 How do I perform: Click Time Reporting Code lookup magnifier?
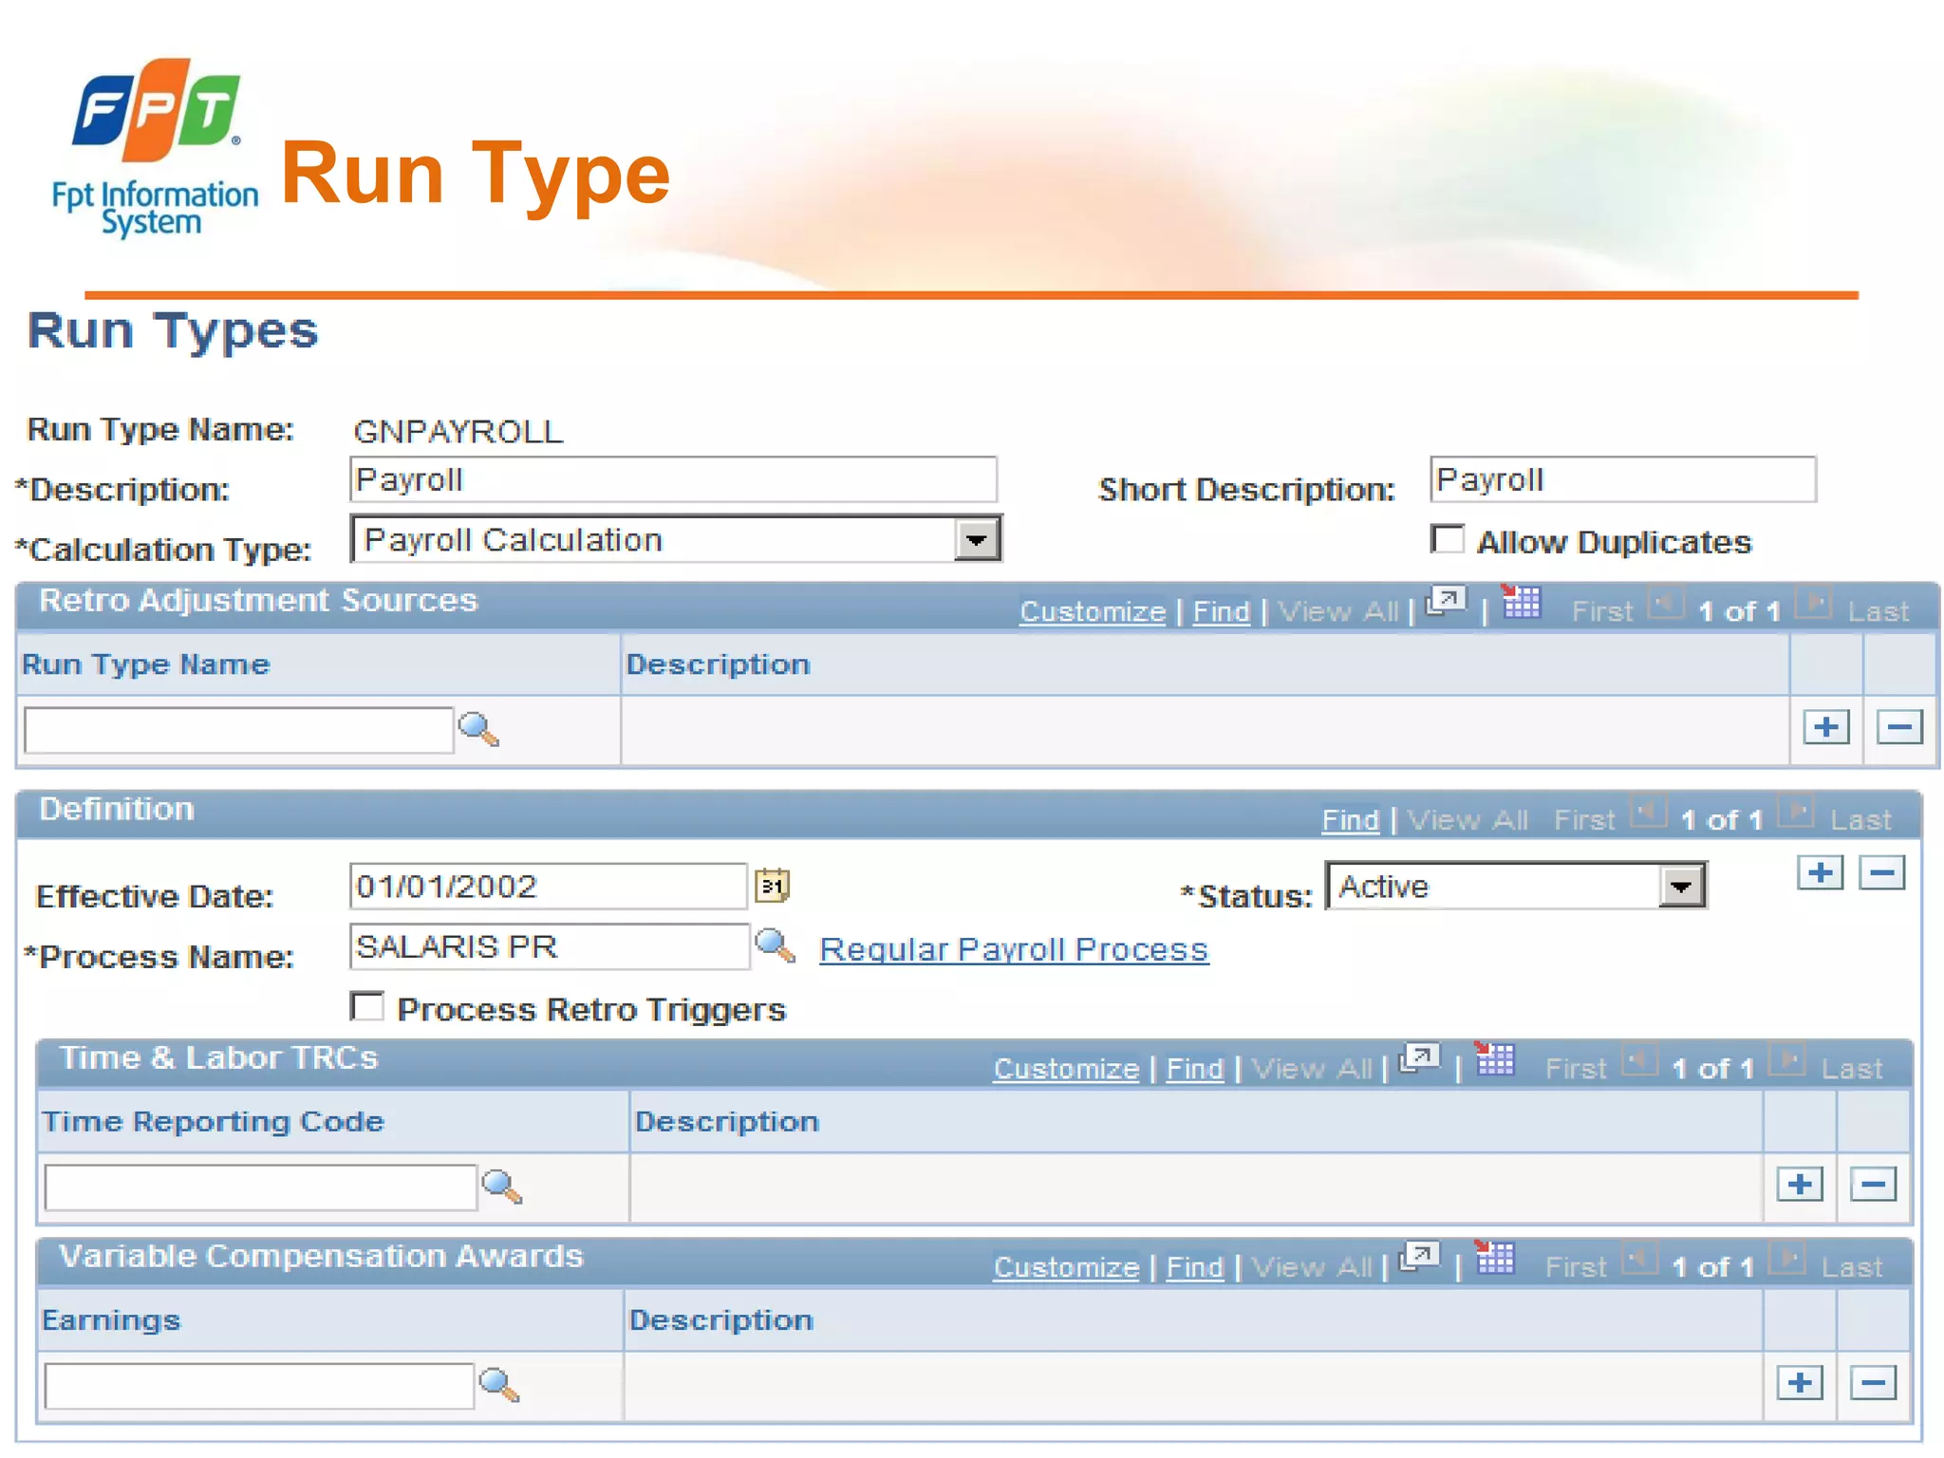501,1187
